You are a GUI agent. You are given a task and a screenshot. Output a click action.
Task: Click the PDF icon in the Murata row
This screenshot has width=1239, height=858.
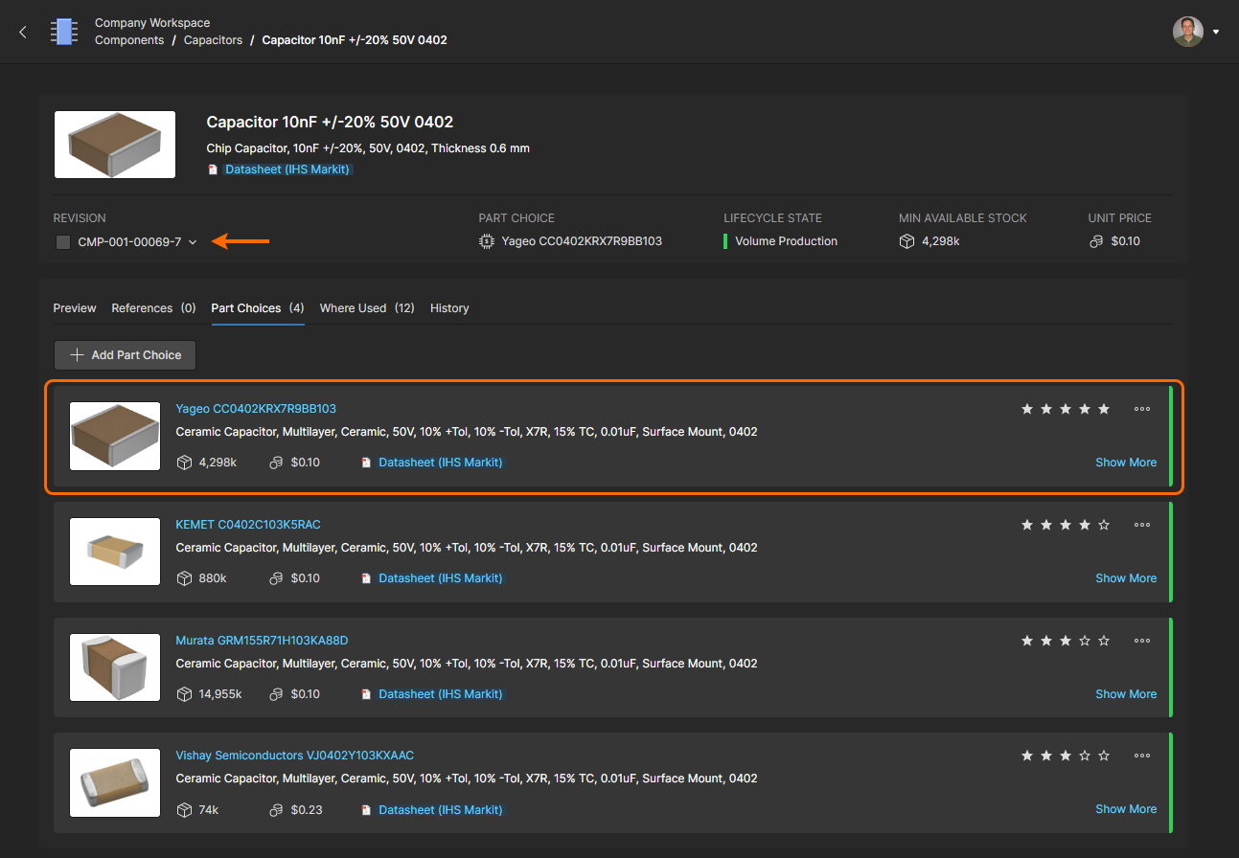click(x=366, y=694)
